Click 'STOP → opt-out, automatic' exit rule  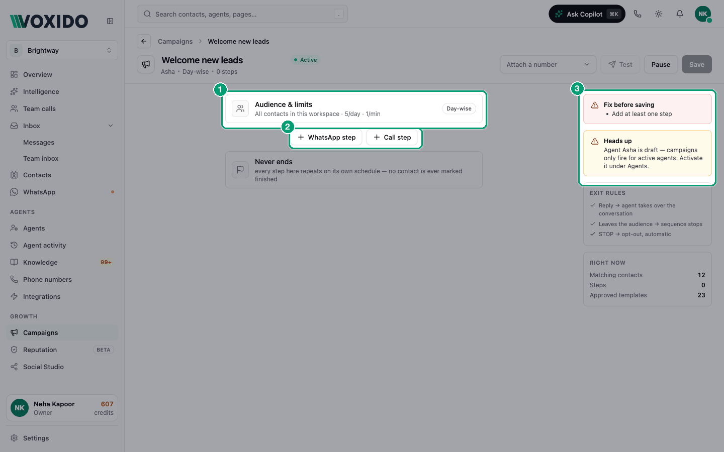[x=635, y=234]
